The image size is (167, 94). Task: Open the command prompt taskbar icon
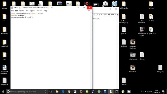(x=117, y=92)
